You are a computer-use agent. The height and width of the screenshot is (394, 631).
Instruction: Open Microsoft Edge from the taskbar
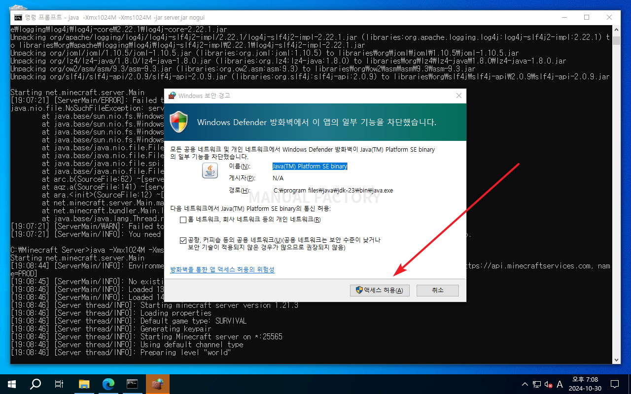(x=108, y=384)
